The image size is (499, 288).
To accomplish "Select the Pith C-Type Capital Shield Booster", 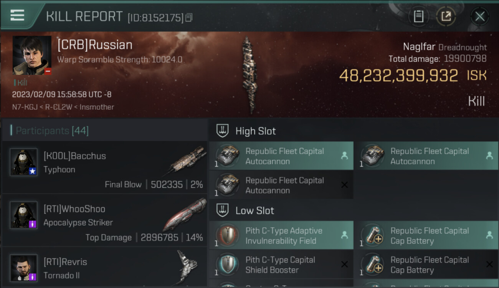I will point(281,265).
